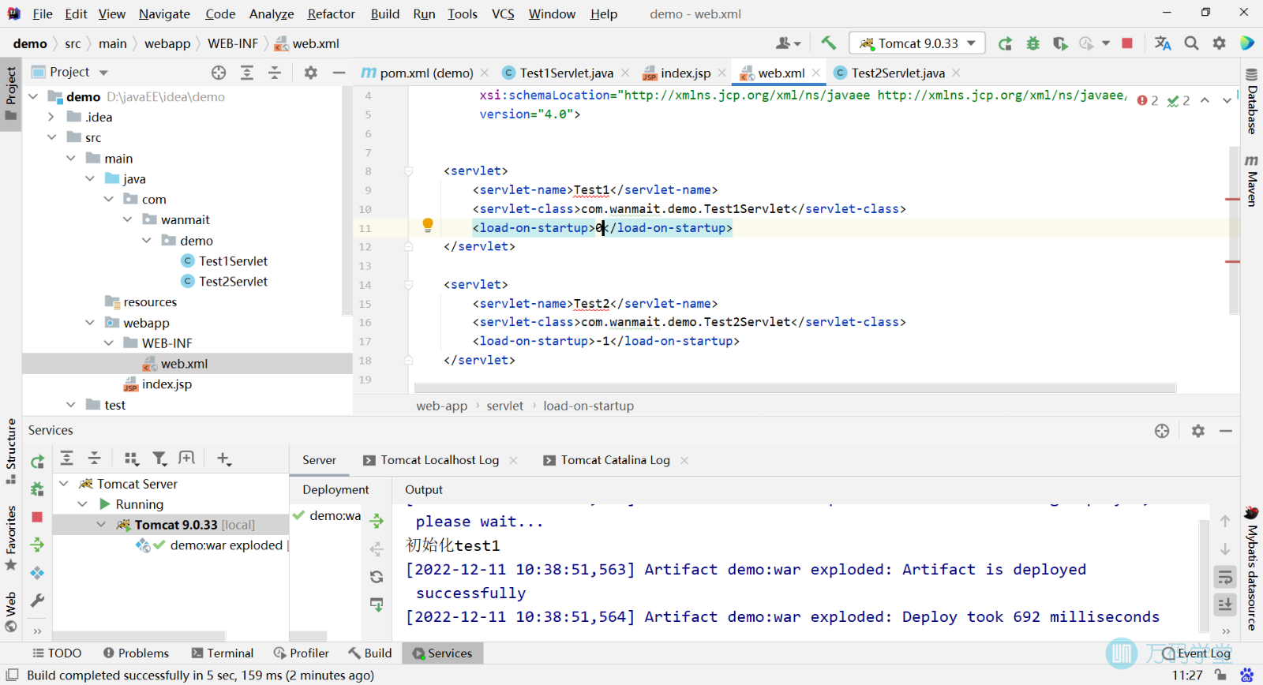1263x685 pixels.
Task: Stop the Tomcat service in Services sidebar
Action: tap(37, 517)
